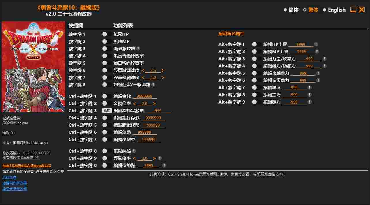Click the info icon for 編輯速度

click(x=309, y=88)
